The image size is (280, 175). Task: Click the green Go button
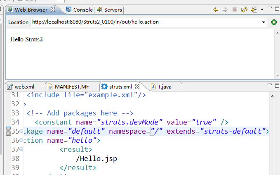click(274, 22)
